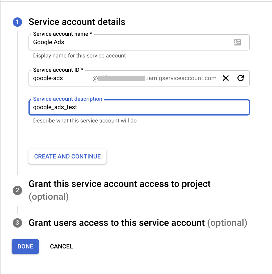Click the Service account name input field
The width and height of the screenshot is (272, 274).
coord(139,42)
